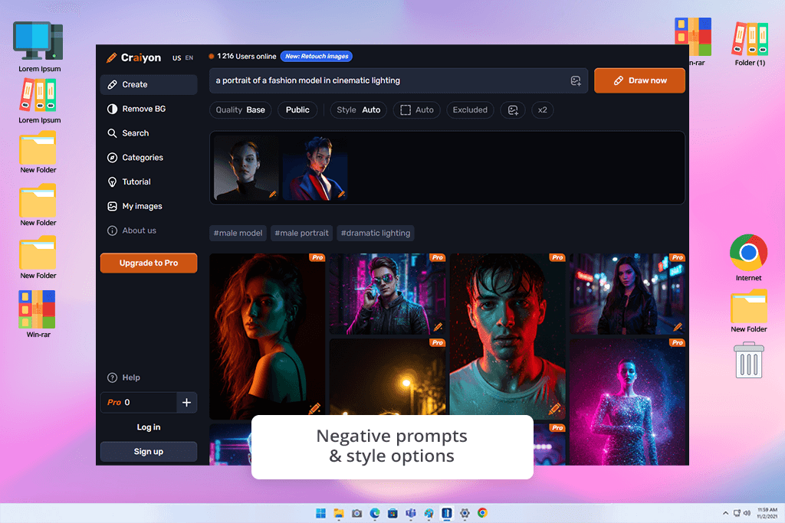Open Microsoft Store from taskbar

(393, 513)
